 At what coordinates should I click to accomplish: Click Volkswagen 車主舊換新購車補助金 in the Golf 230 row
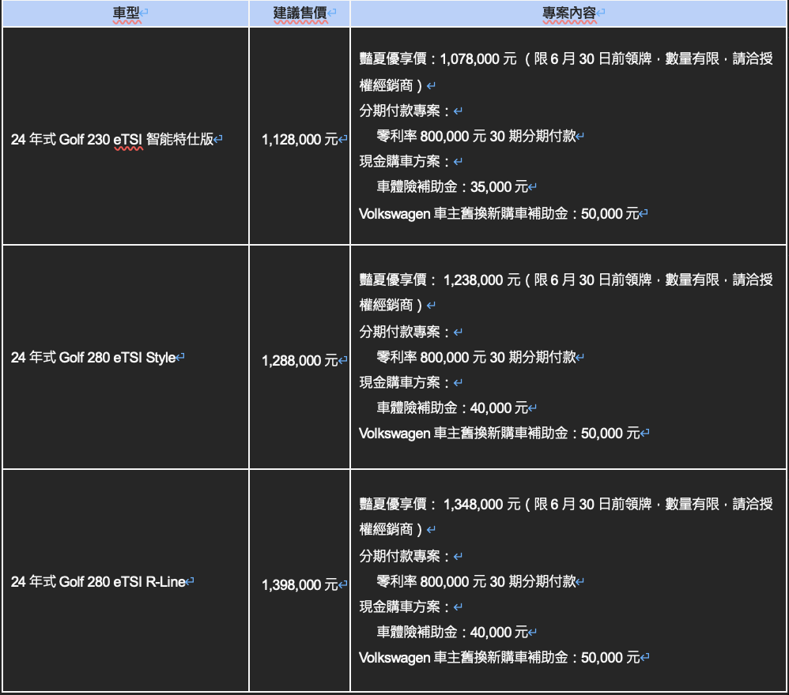click(x=498, y=213)
